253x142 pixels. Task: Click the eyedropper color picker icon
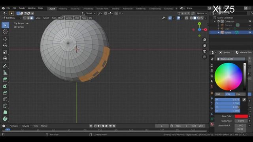pos(244,100)
